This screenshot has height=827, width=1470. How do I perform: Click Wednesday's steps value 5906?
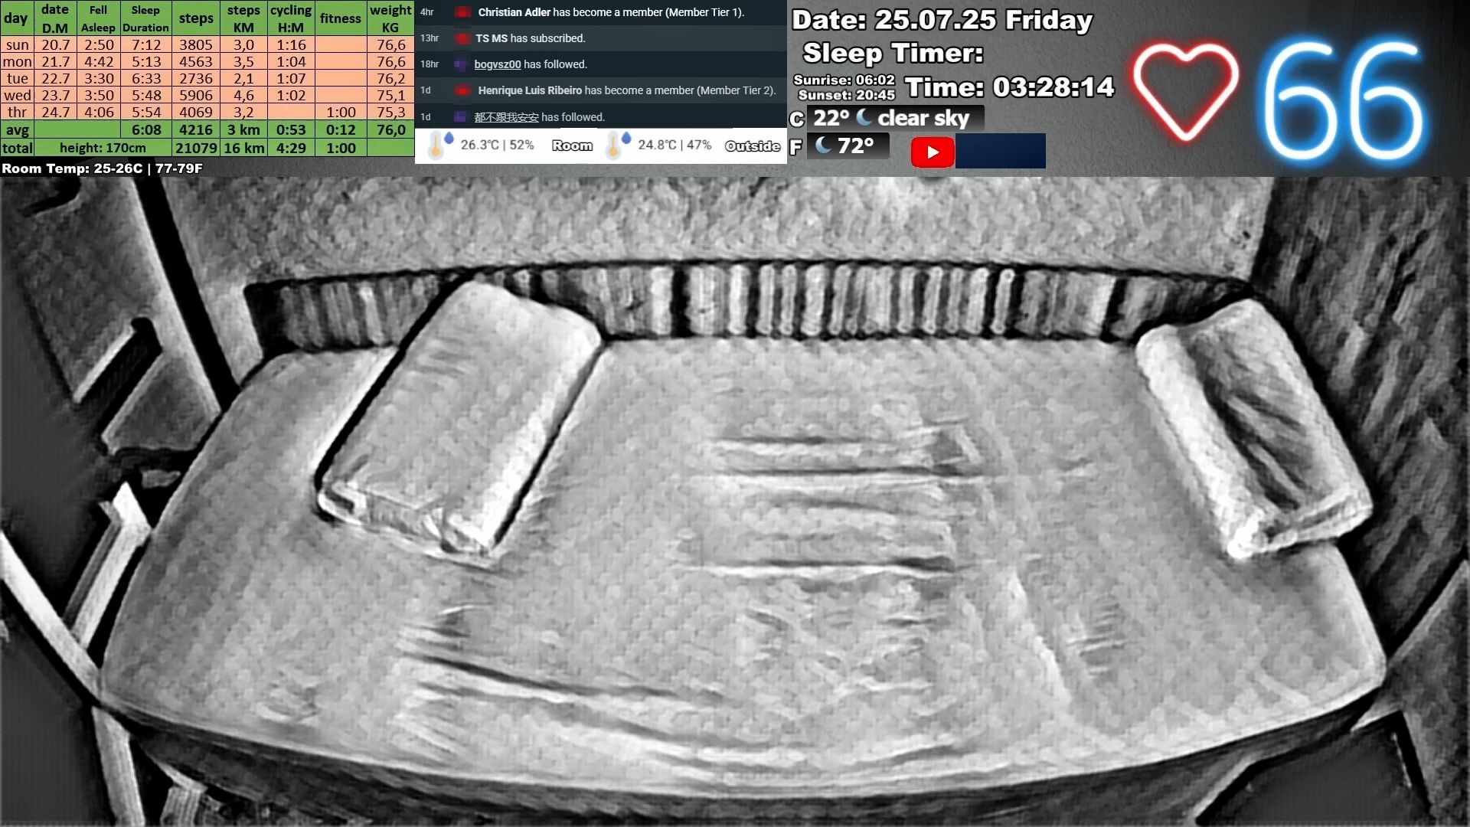tap(196, 95)
